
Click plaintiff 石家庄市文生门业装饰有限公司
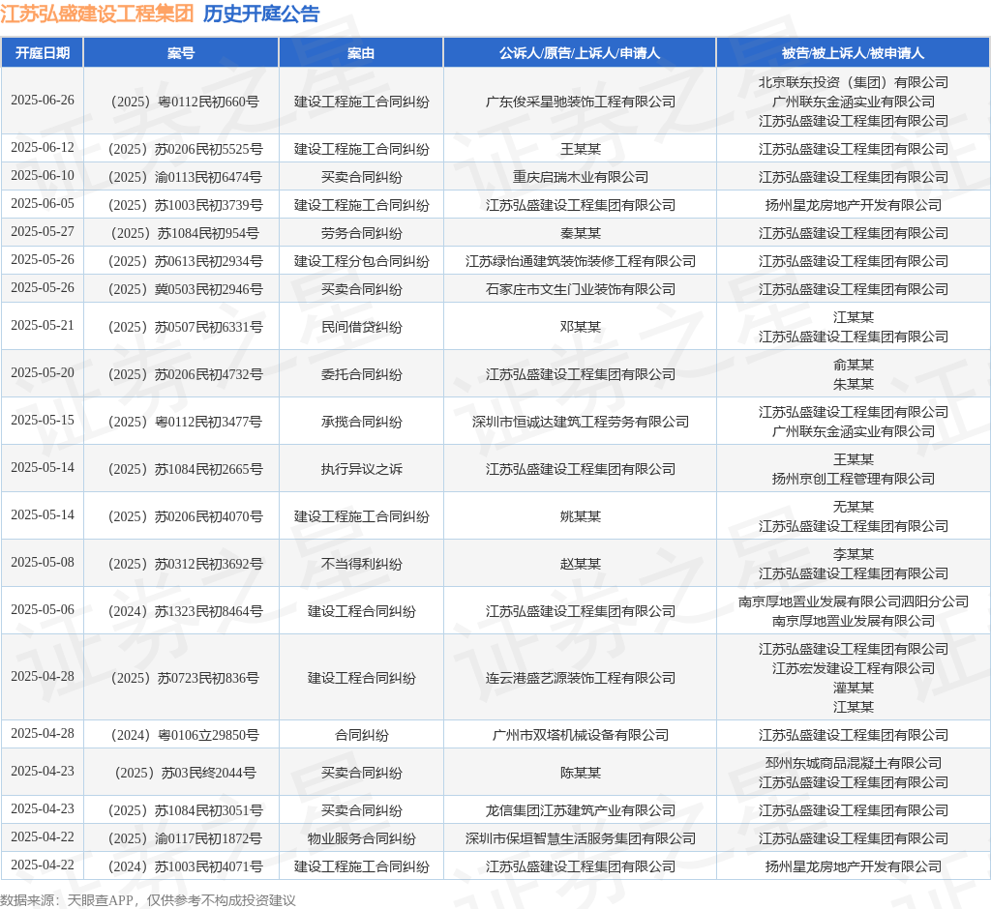coord(581,289)
